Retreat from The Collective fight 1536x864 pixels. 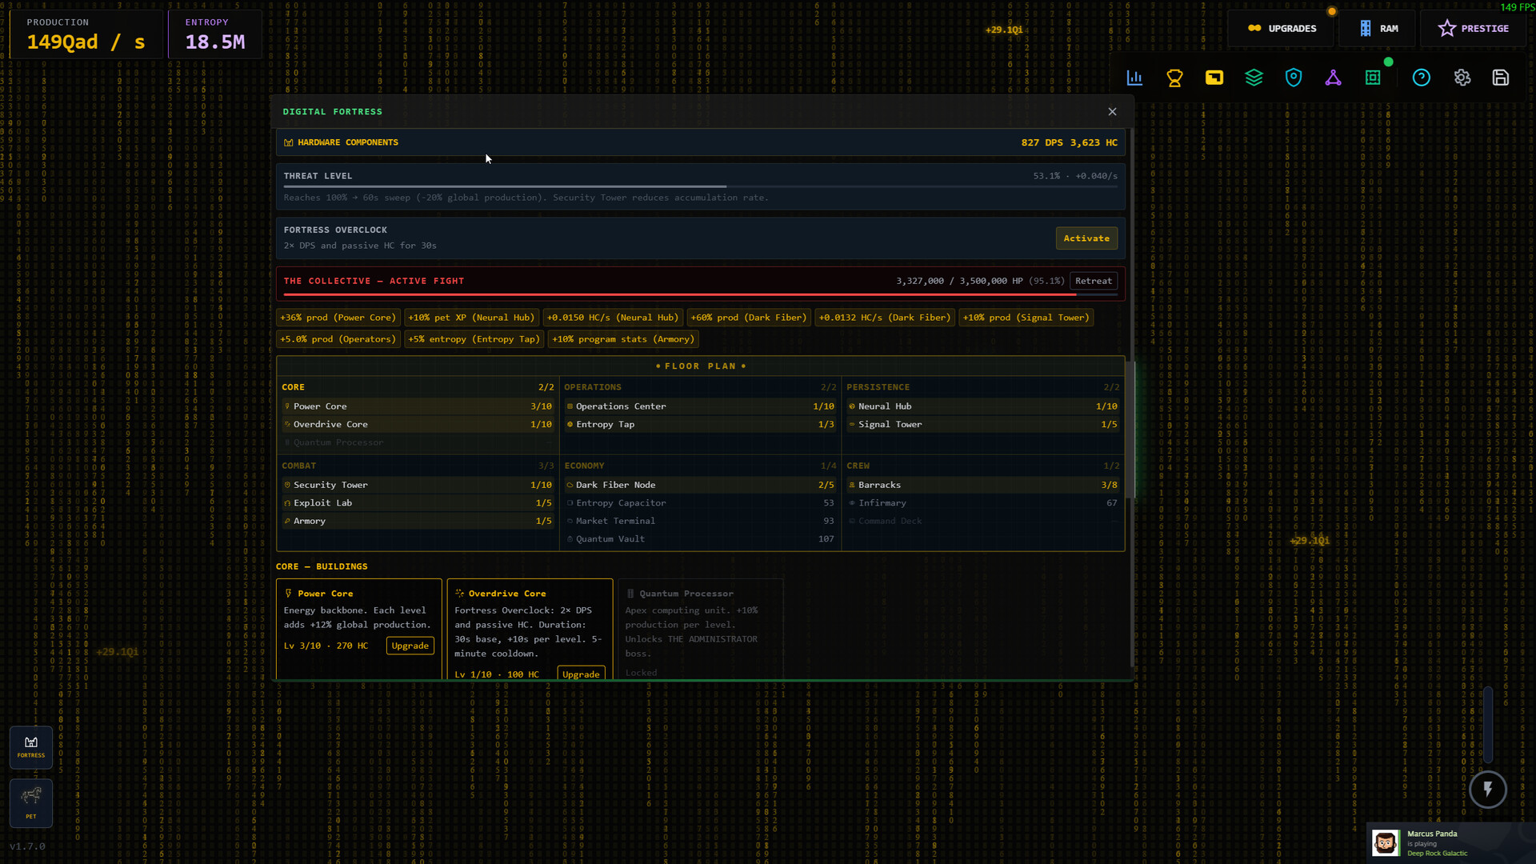click(x=1093, y=281)
